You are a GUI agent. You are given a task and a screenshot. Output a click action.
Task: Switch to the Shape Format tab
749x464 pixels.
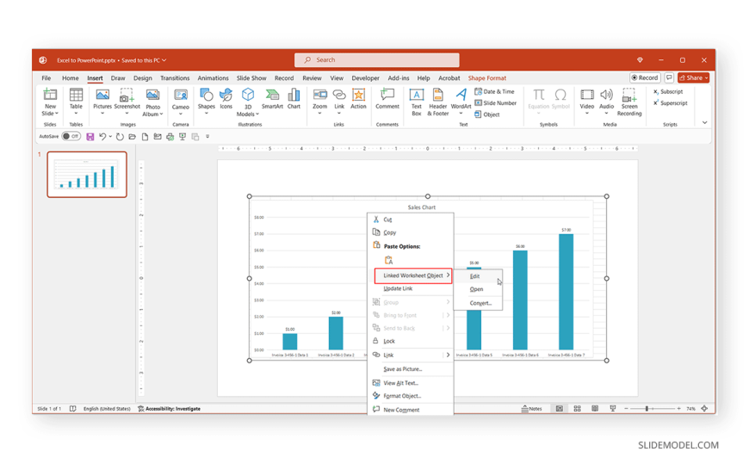[486, 77]
